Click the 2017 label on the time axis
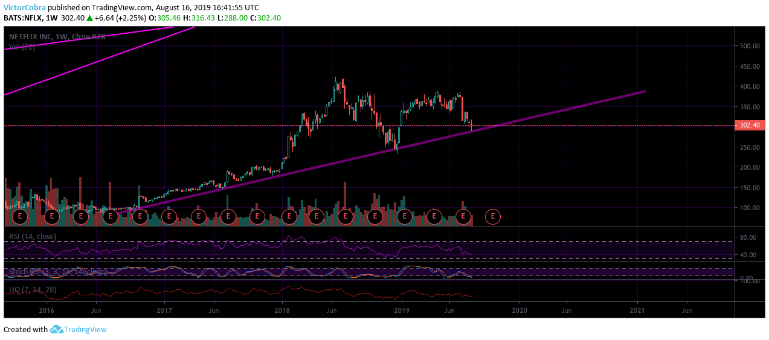 165,310
